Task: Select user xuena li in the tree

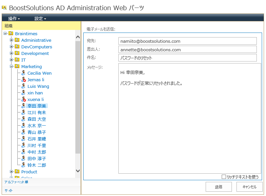Action: point(36,99)
